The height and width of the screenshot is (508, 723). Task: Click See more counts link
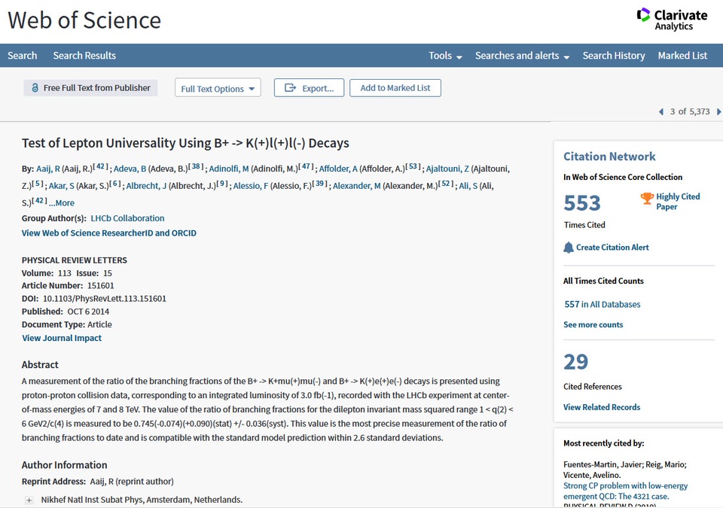coord(593,324)
